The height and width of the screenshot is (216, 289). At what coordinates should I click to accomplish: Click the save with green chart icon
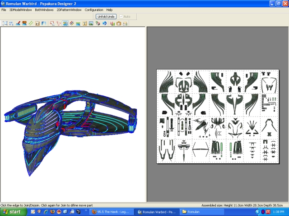coord(112,23)
